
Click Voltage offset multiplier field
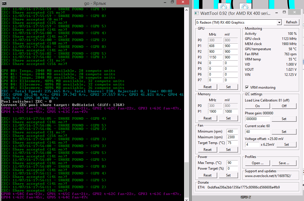[252, 145]
